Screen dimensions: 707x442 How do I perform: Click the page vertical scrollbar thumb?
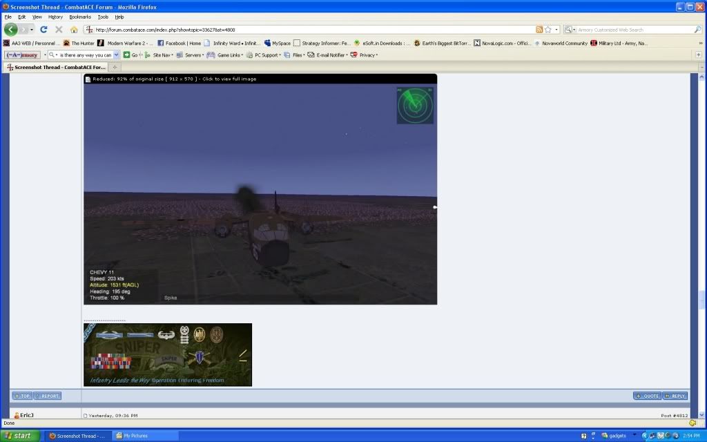(x=701, y=300)
